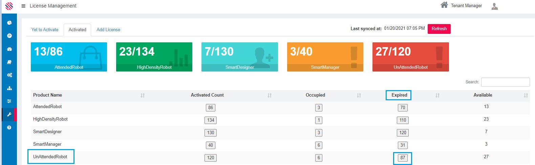Click the user profile avatar icon

(494, 6)
